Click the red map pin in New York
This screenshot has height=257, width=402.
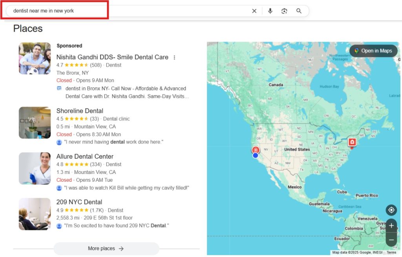(x=352, y=143)
